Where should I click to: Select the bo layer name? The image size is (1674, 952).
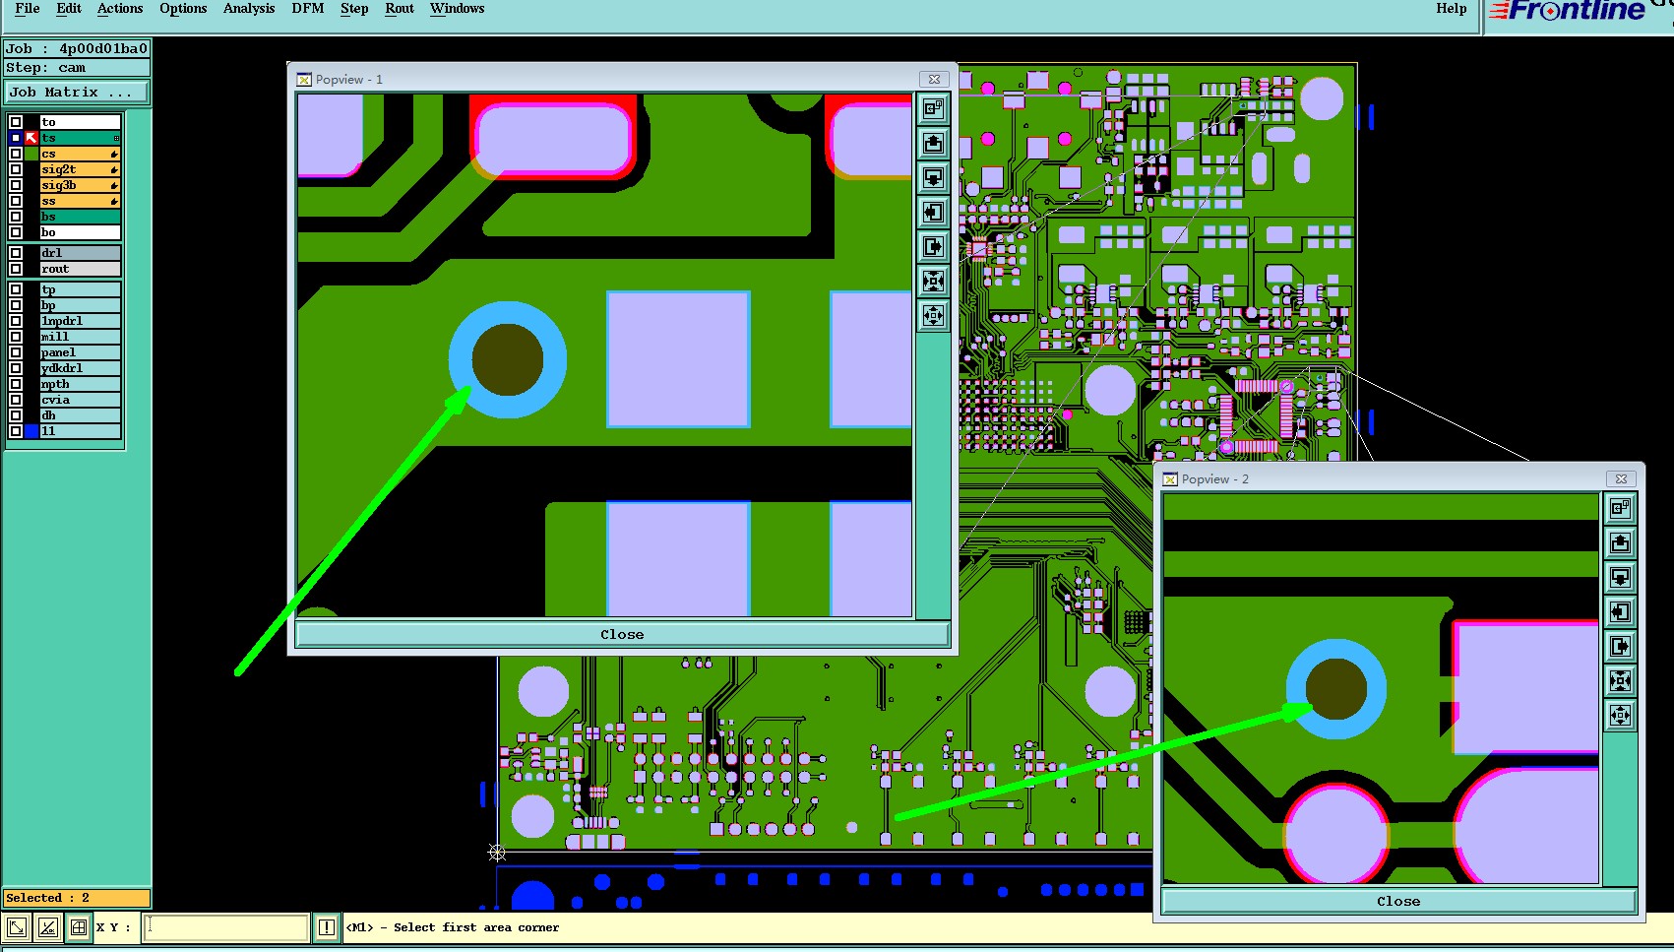point(80,232)
